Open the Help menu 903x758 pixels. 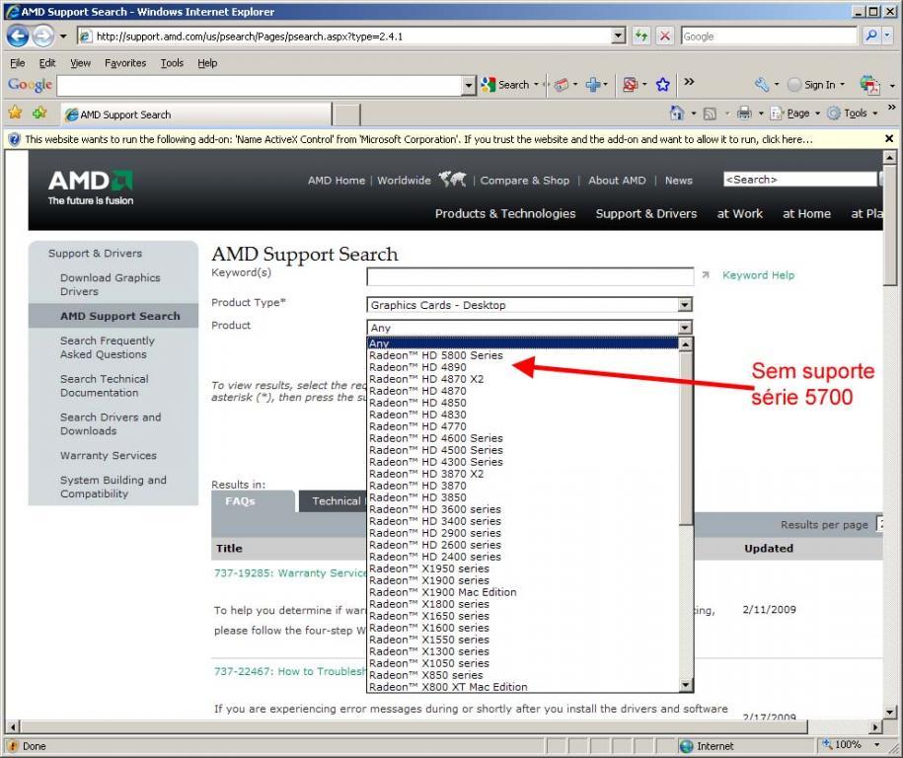tap(207, 63)
